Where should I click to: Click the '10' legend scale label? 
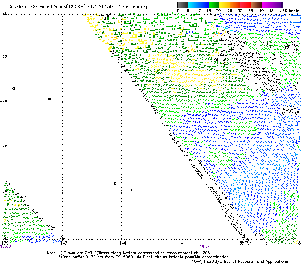[199, 11]
